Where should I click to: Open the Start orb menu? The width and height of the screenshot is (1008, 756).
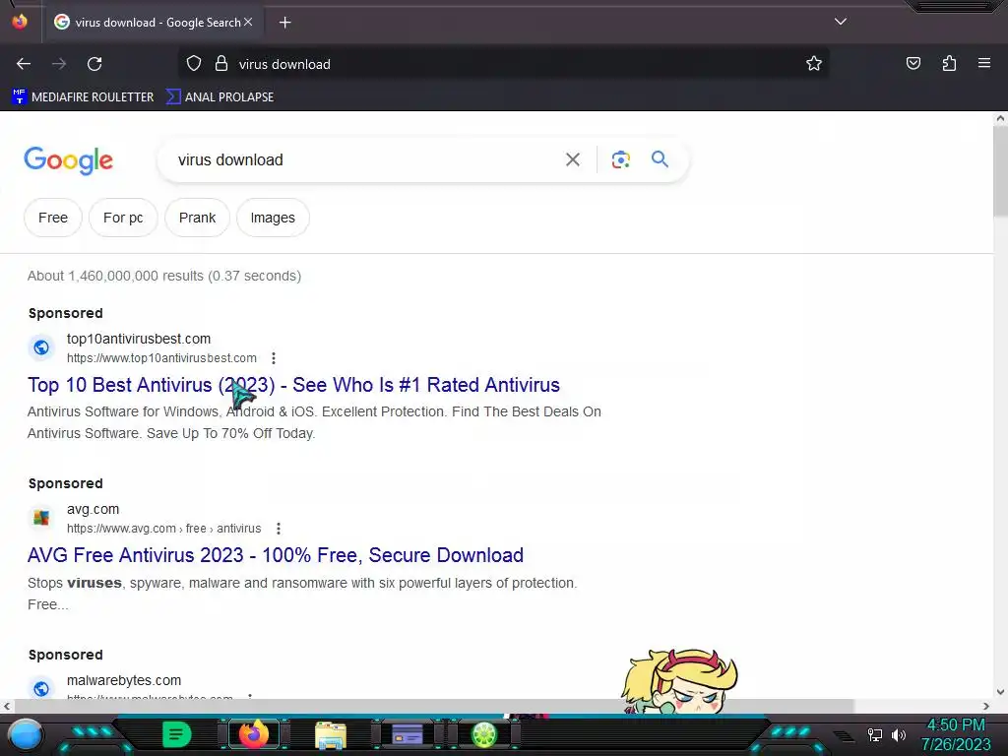pyautogui.click(x=26, y=734)
